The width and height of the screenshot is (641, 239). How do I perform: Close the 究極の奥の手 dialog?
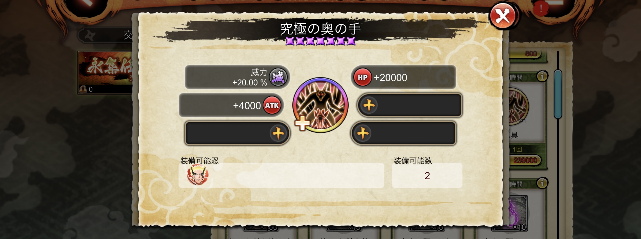[x=503, y=16]
